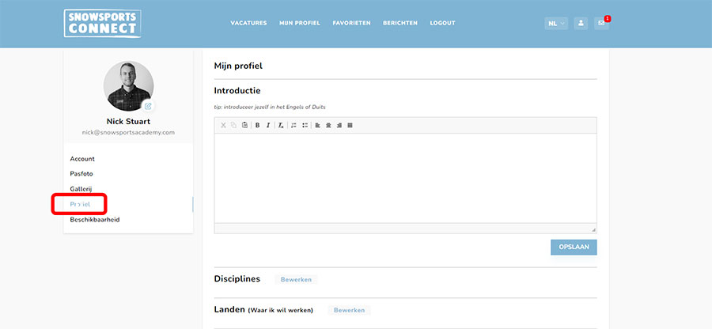The width and height of the screenshot is (712, 329).
Task: Insert a bulleted list in the editor
Action: coord(305,125)
